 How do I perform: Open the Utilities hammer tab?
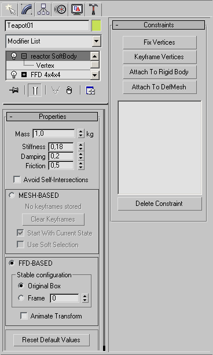(94, 9)
